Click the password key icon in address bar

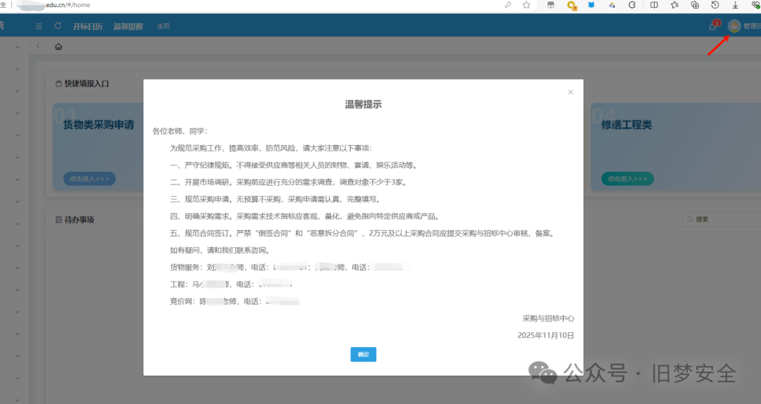click(x=507, y=5)
